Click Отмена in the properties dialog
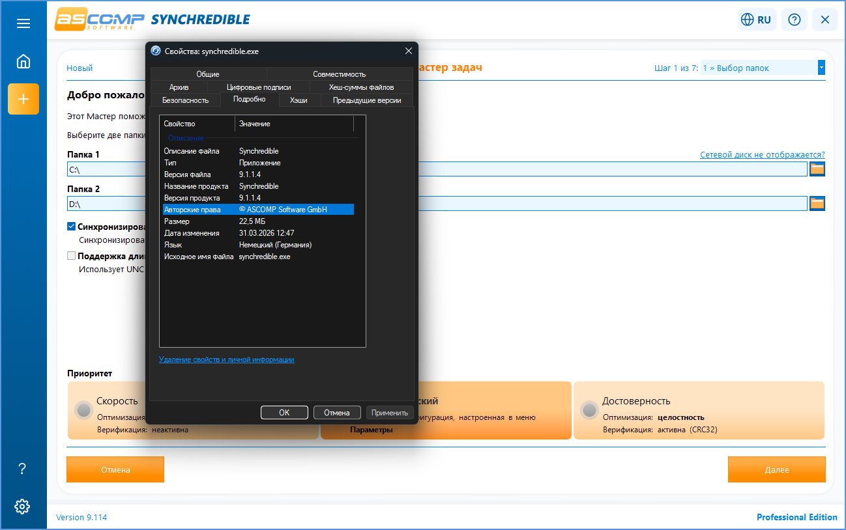 [337, 412]
